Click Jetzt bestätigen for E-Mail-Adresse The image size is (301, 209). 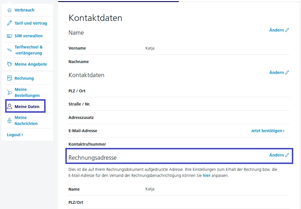click(268, 131)
